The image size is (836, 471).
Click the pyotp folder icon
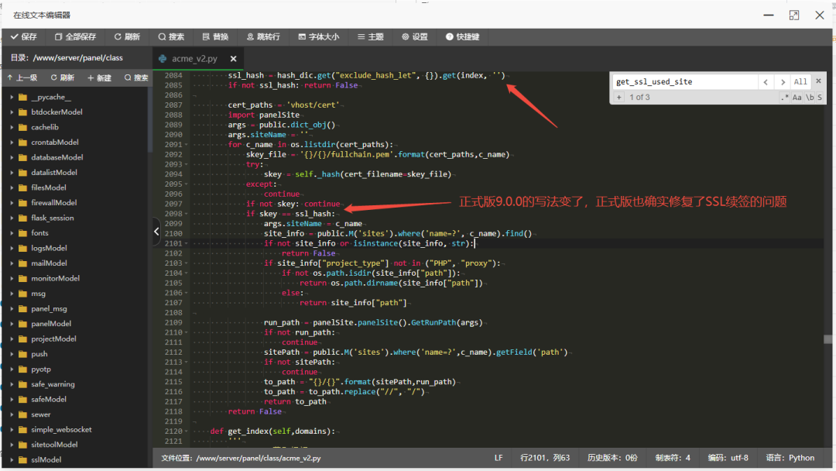tap(22, 369)
